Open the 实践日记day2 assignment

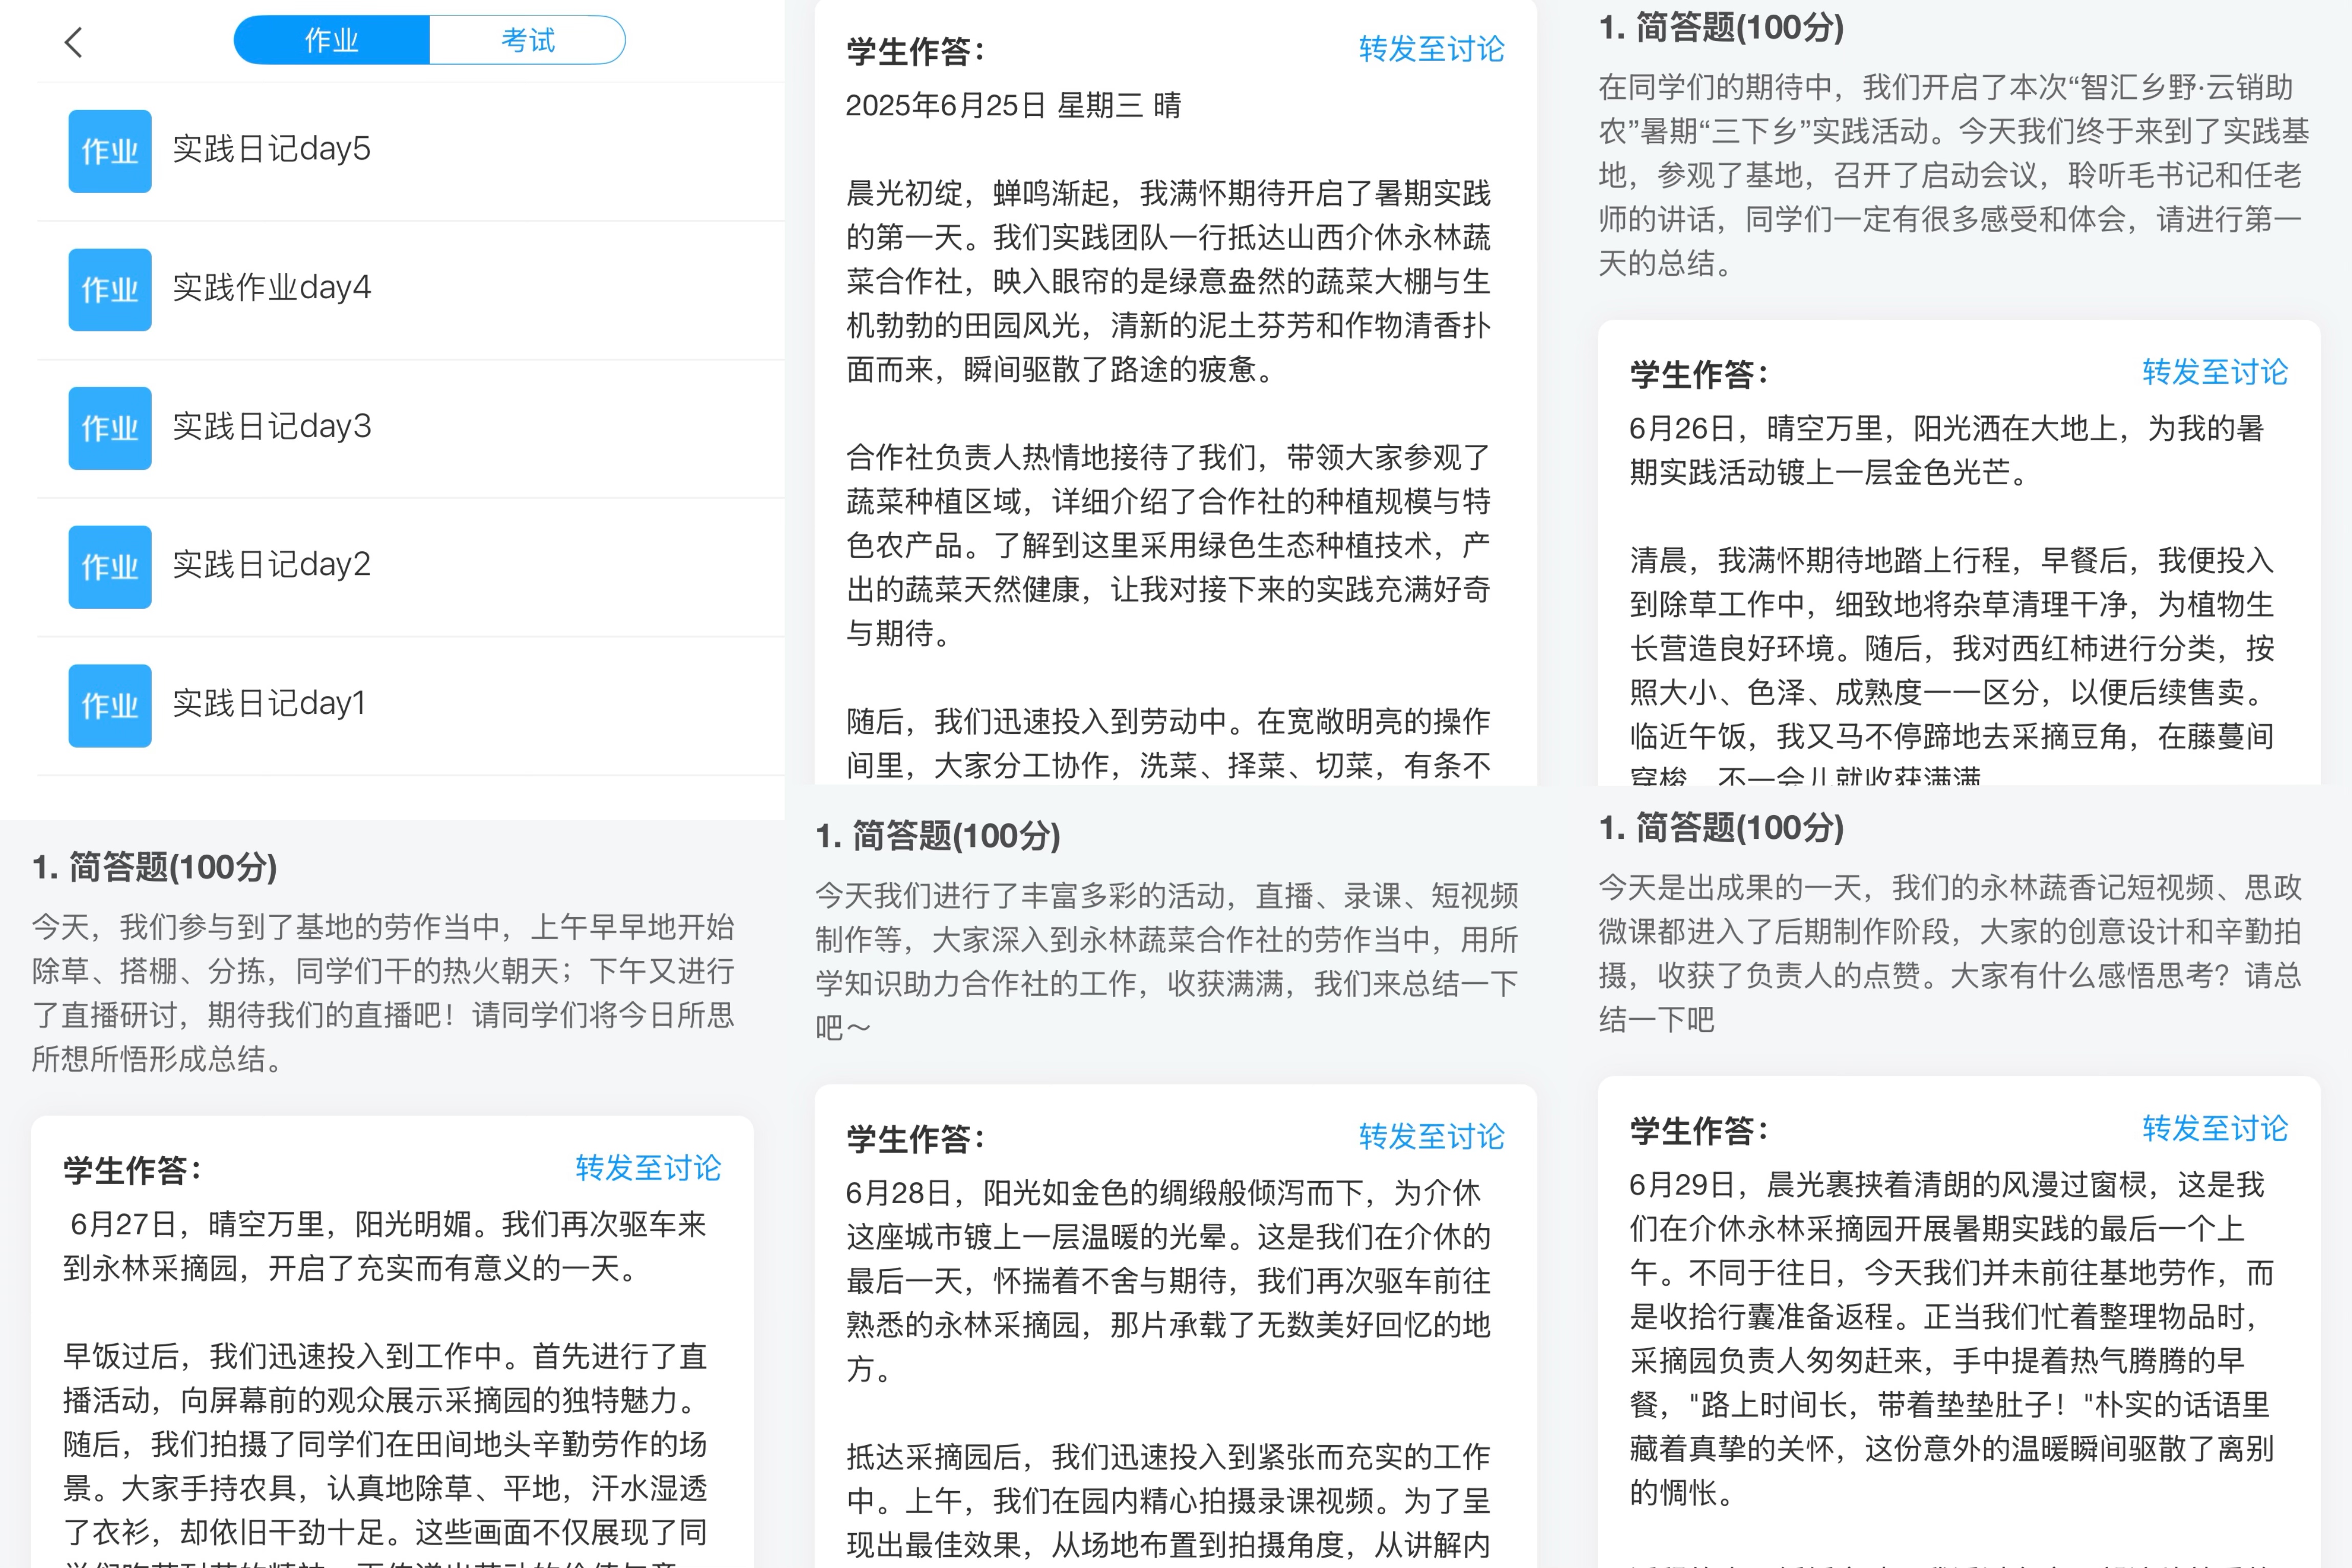pyautogui.click(x=272, y=565)
